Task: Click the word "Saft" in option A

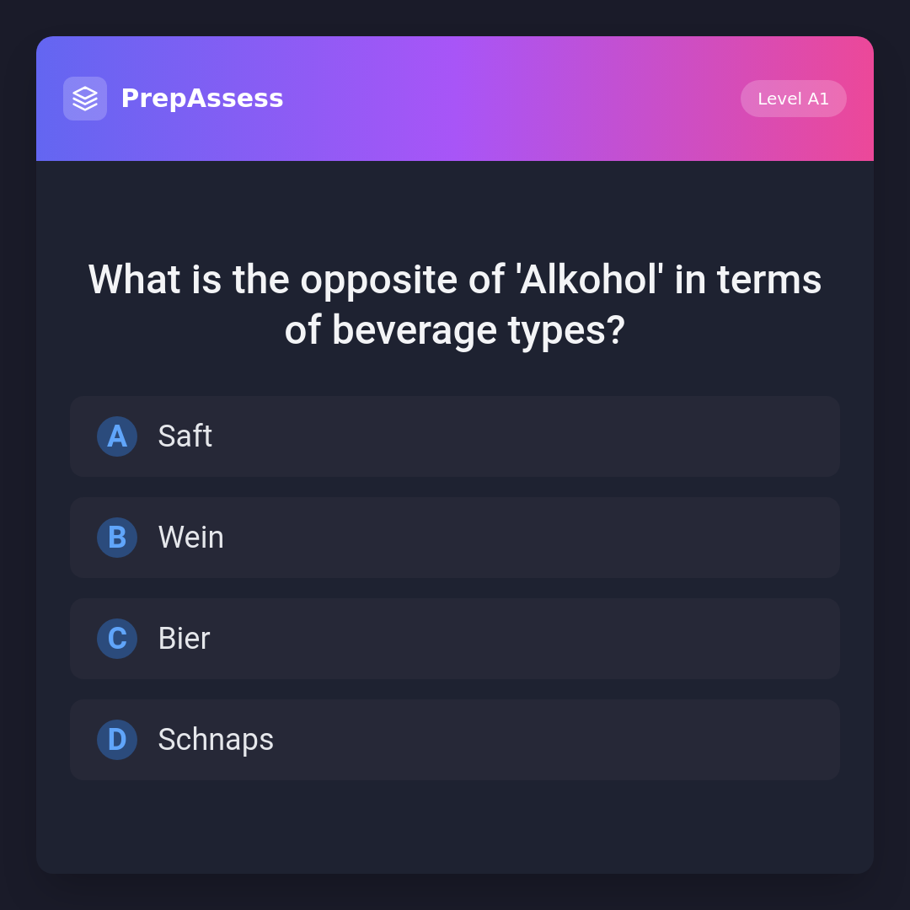Action: coord(185,436)
